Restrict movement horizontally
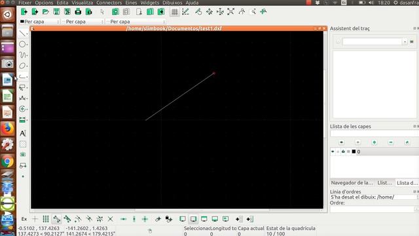Screen dimensions: 419x236 pyautogui.click(x=124, y=219)
